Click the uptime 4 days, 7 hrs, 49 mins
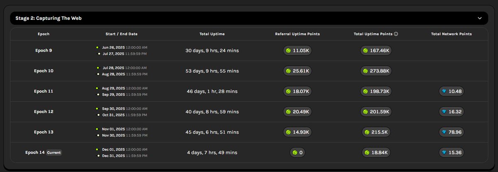498x172 pixels. (212, 153)
